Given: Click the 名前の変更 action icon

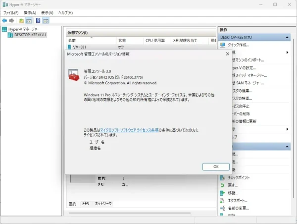Looking at the screenshot, I should [222, 208].
